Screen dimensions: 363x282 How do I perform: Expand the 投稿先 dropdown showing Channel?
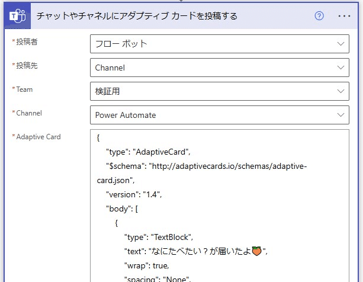[220, 68]
